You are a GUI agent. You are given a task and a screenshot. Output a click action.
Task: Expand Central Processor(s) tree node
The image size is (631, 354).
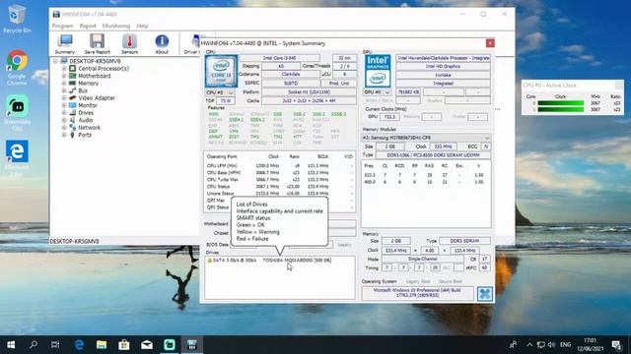click(x=64, y=69)
